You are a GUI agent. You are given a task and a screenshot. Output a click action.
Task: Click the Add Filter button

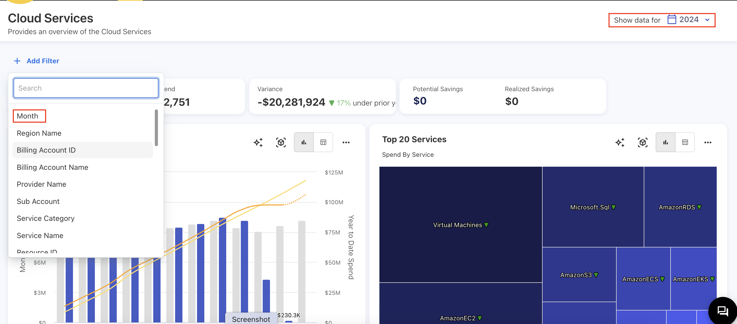coord(43,61)
